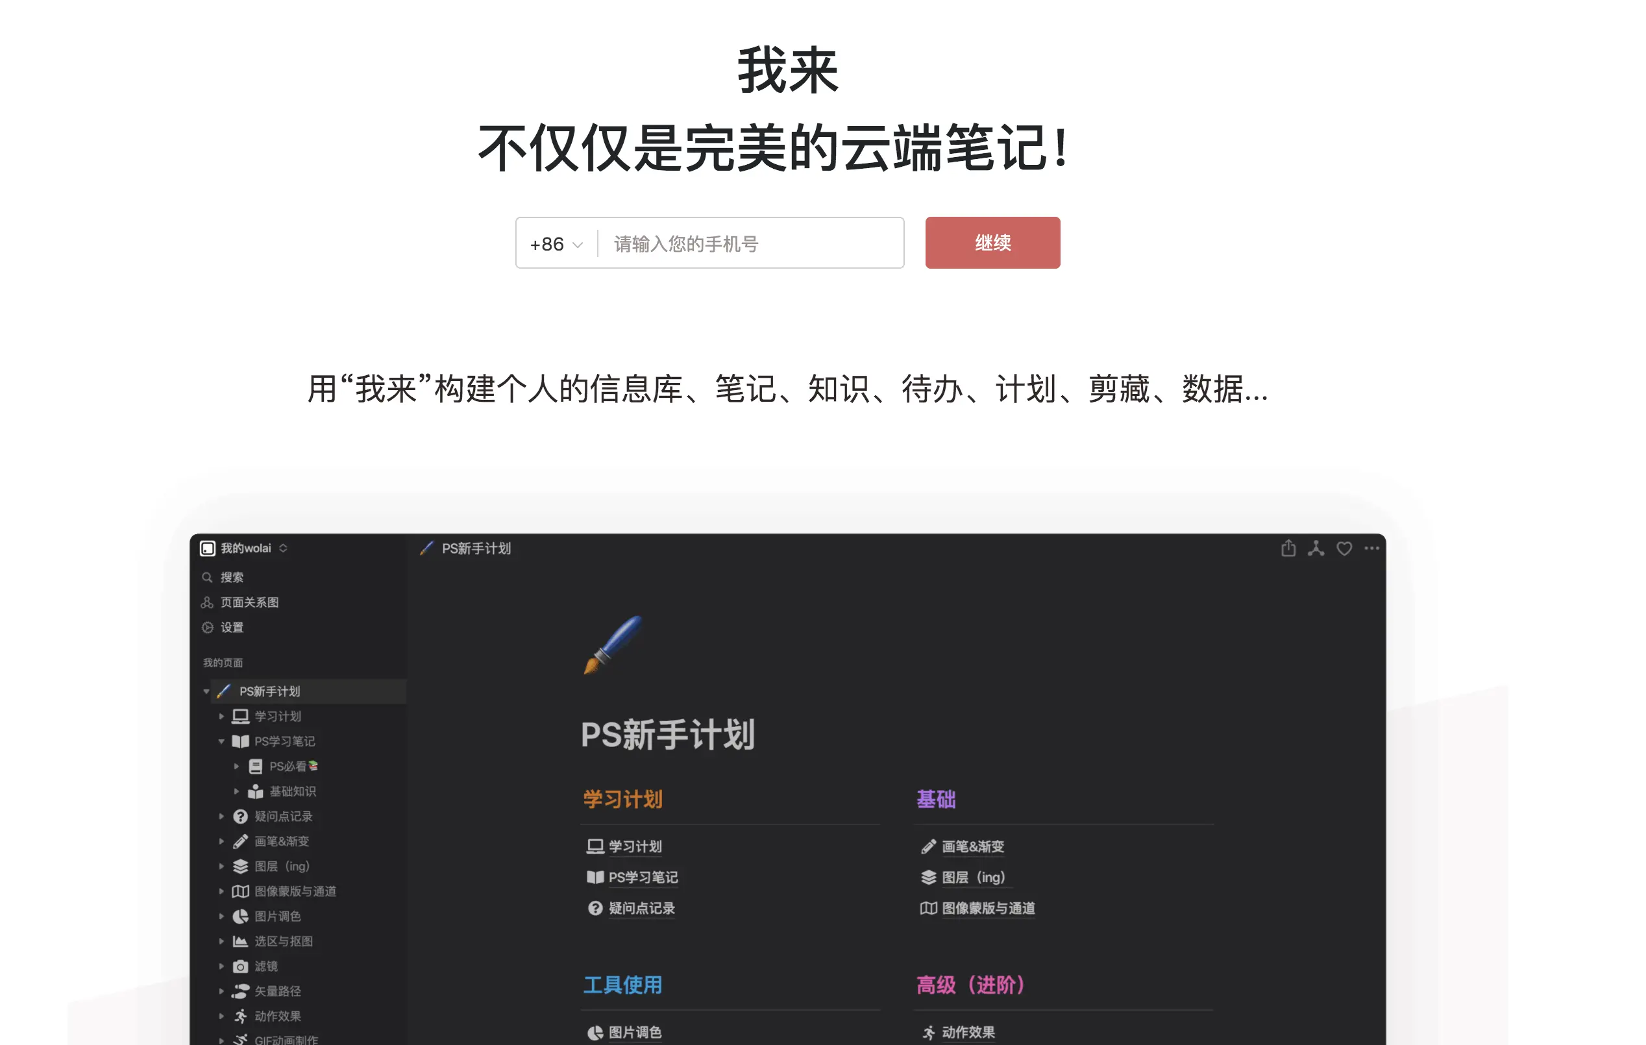Click the wolai workspace logo icon
Viewport: 1646px width, 1045px height.
(207, 548)
